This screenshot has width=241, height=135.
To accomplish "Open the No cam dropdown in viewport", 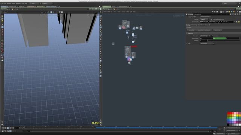I will tap(96, 15).
